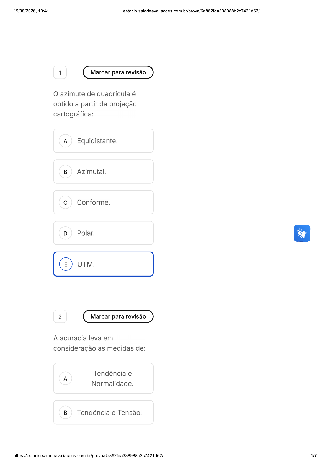Click the question number 2 badge
The height and width of the screenshot is (466, 330).
click(x=60, y=317)
